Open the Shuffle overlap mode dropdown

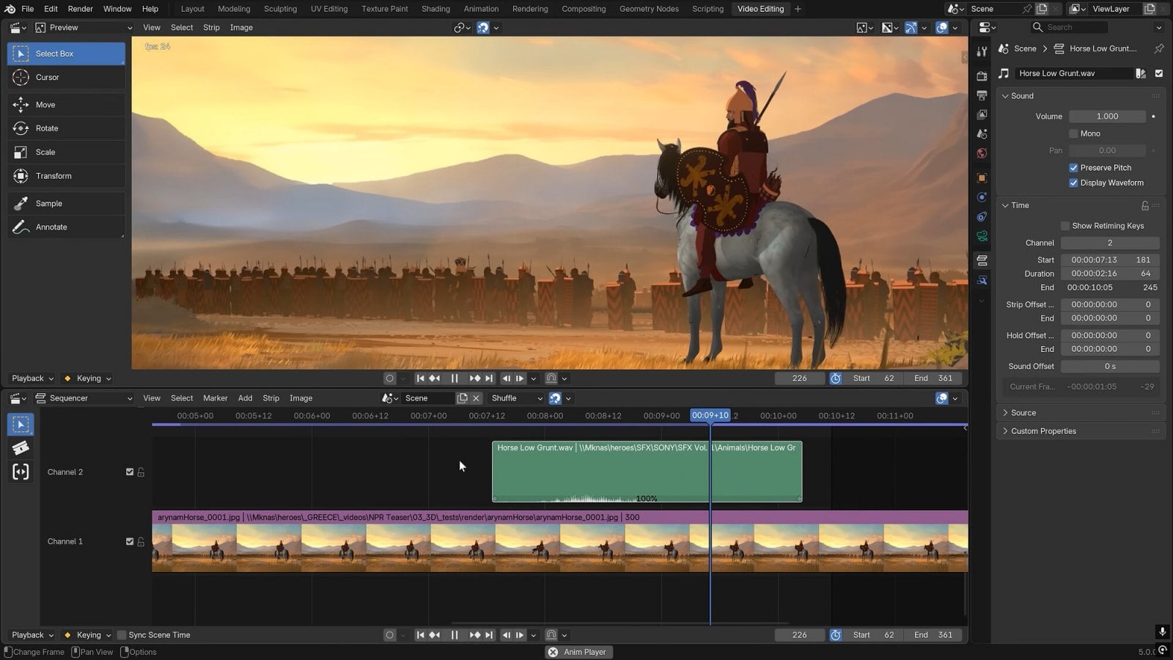[516, 398]
